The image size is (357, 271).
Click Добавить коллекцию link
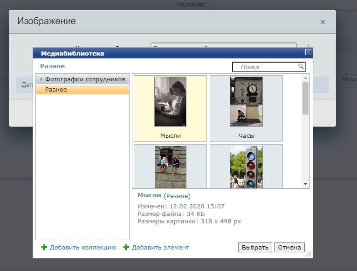tap(83, 248)
